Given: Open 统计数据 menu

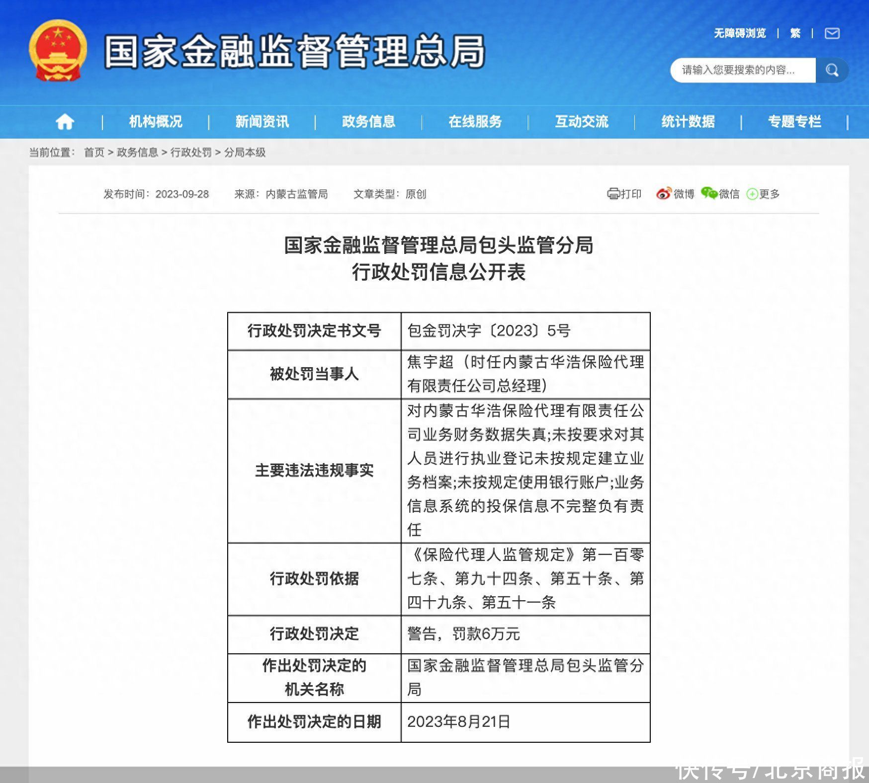Looking at the screenshot, I should pyautogui.click(x=688, y=122).
